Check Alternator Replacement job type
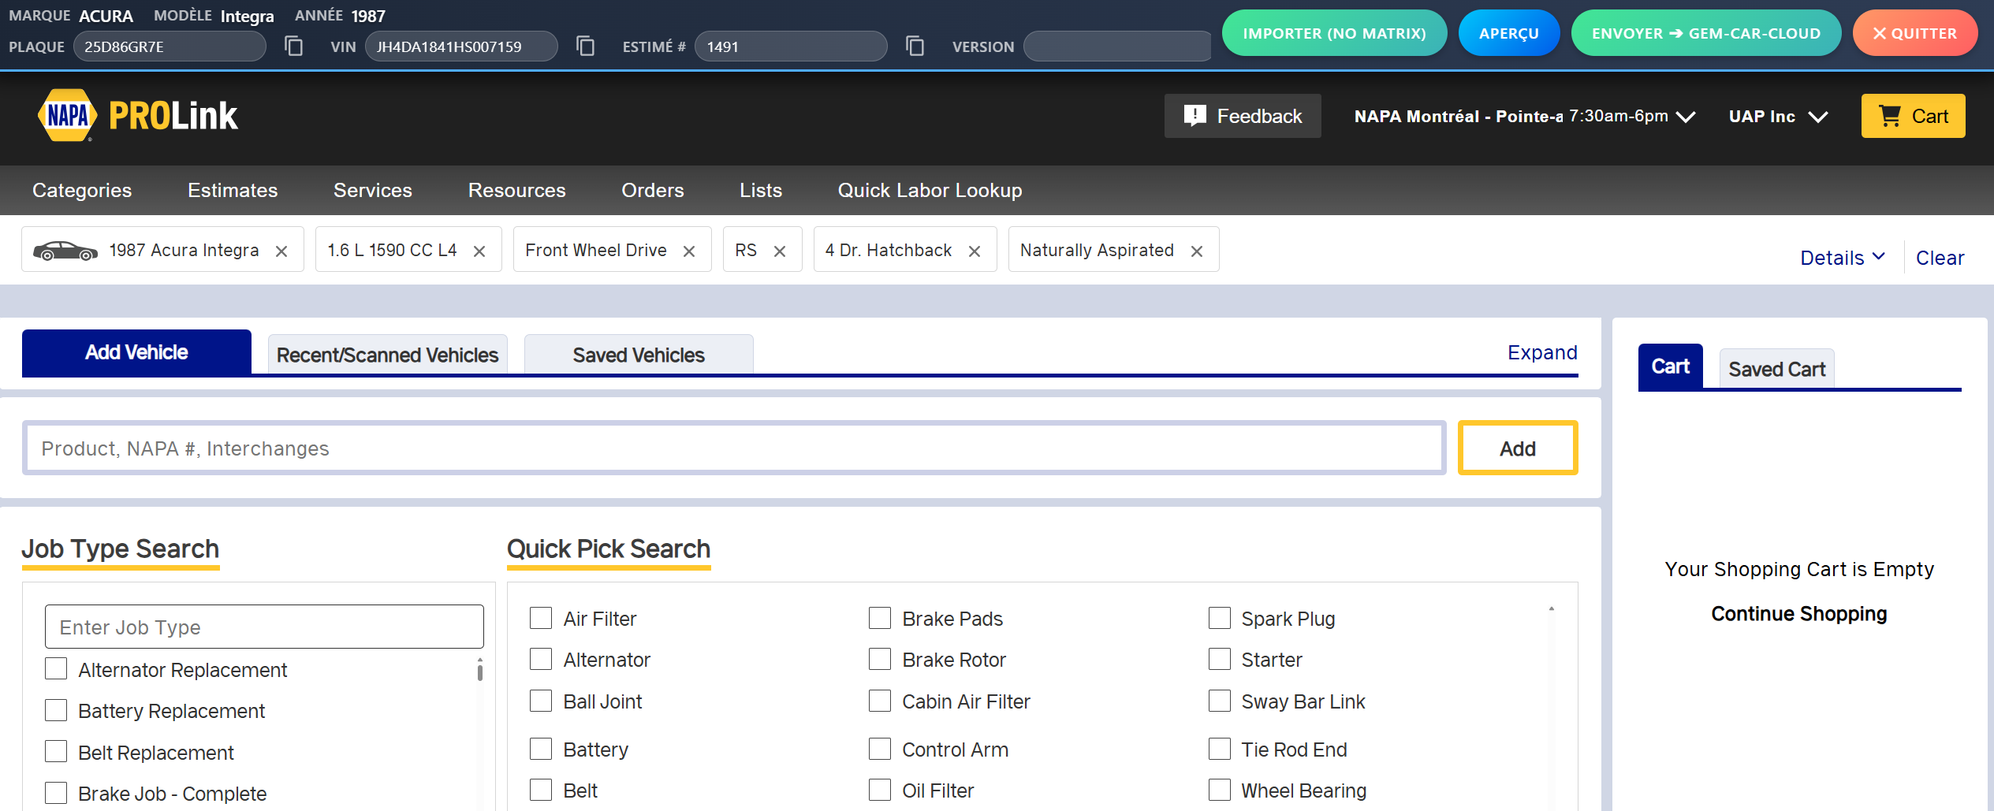 click(56, 669)
